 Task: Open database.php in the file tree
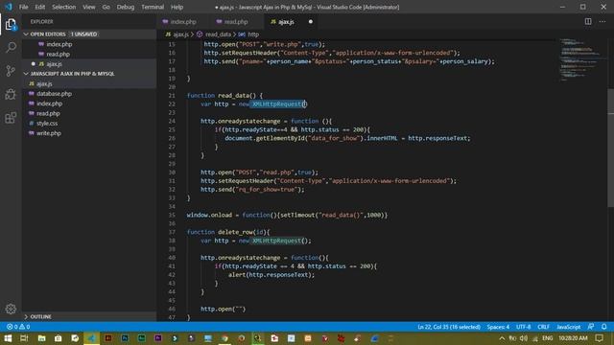54,94
